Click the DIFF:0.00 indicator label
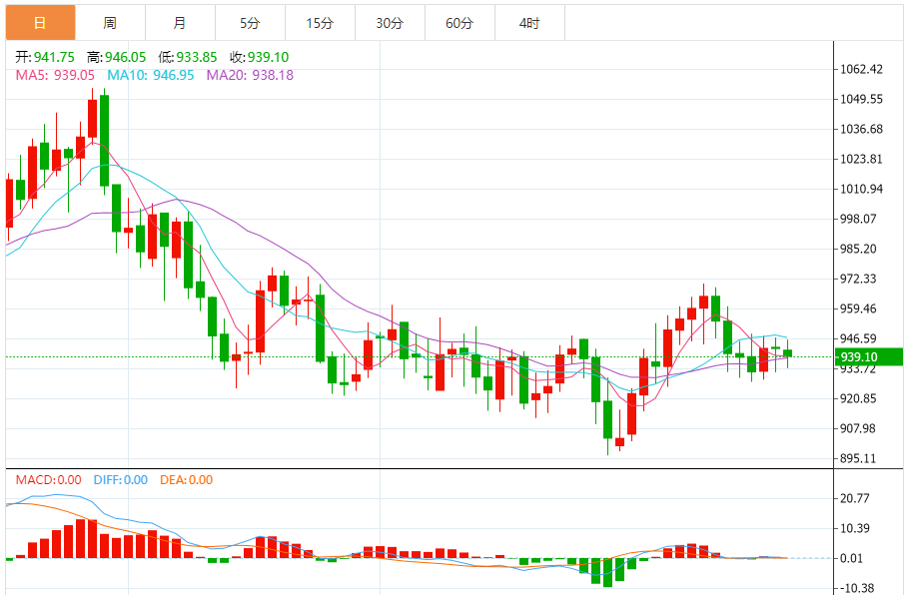Screen dimensions: 908x595 pyautogui.click(x=121, y=480)
